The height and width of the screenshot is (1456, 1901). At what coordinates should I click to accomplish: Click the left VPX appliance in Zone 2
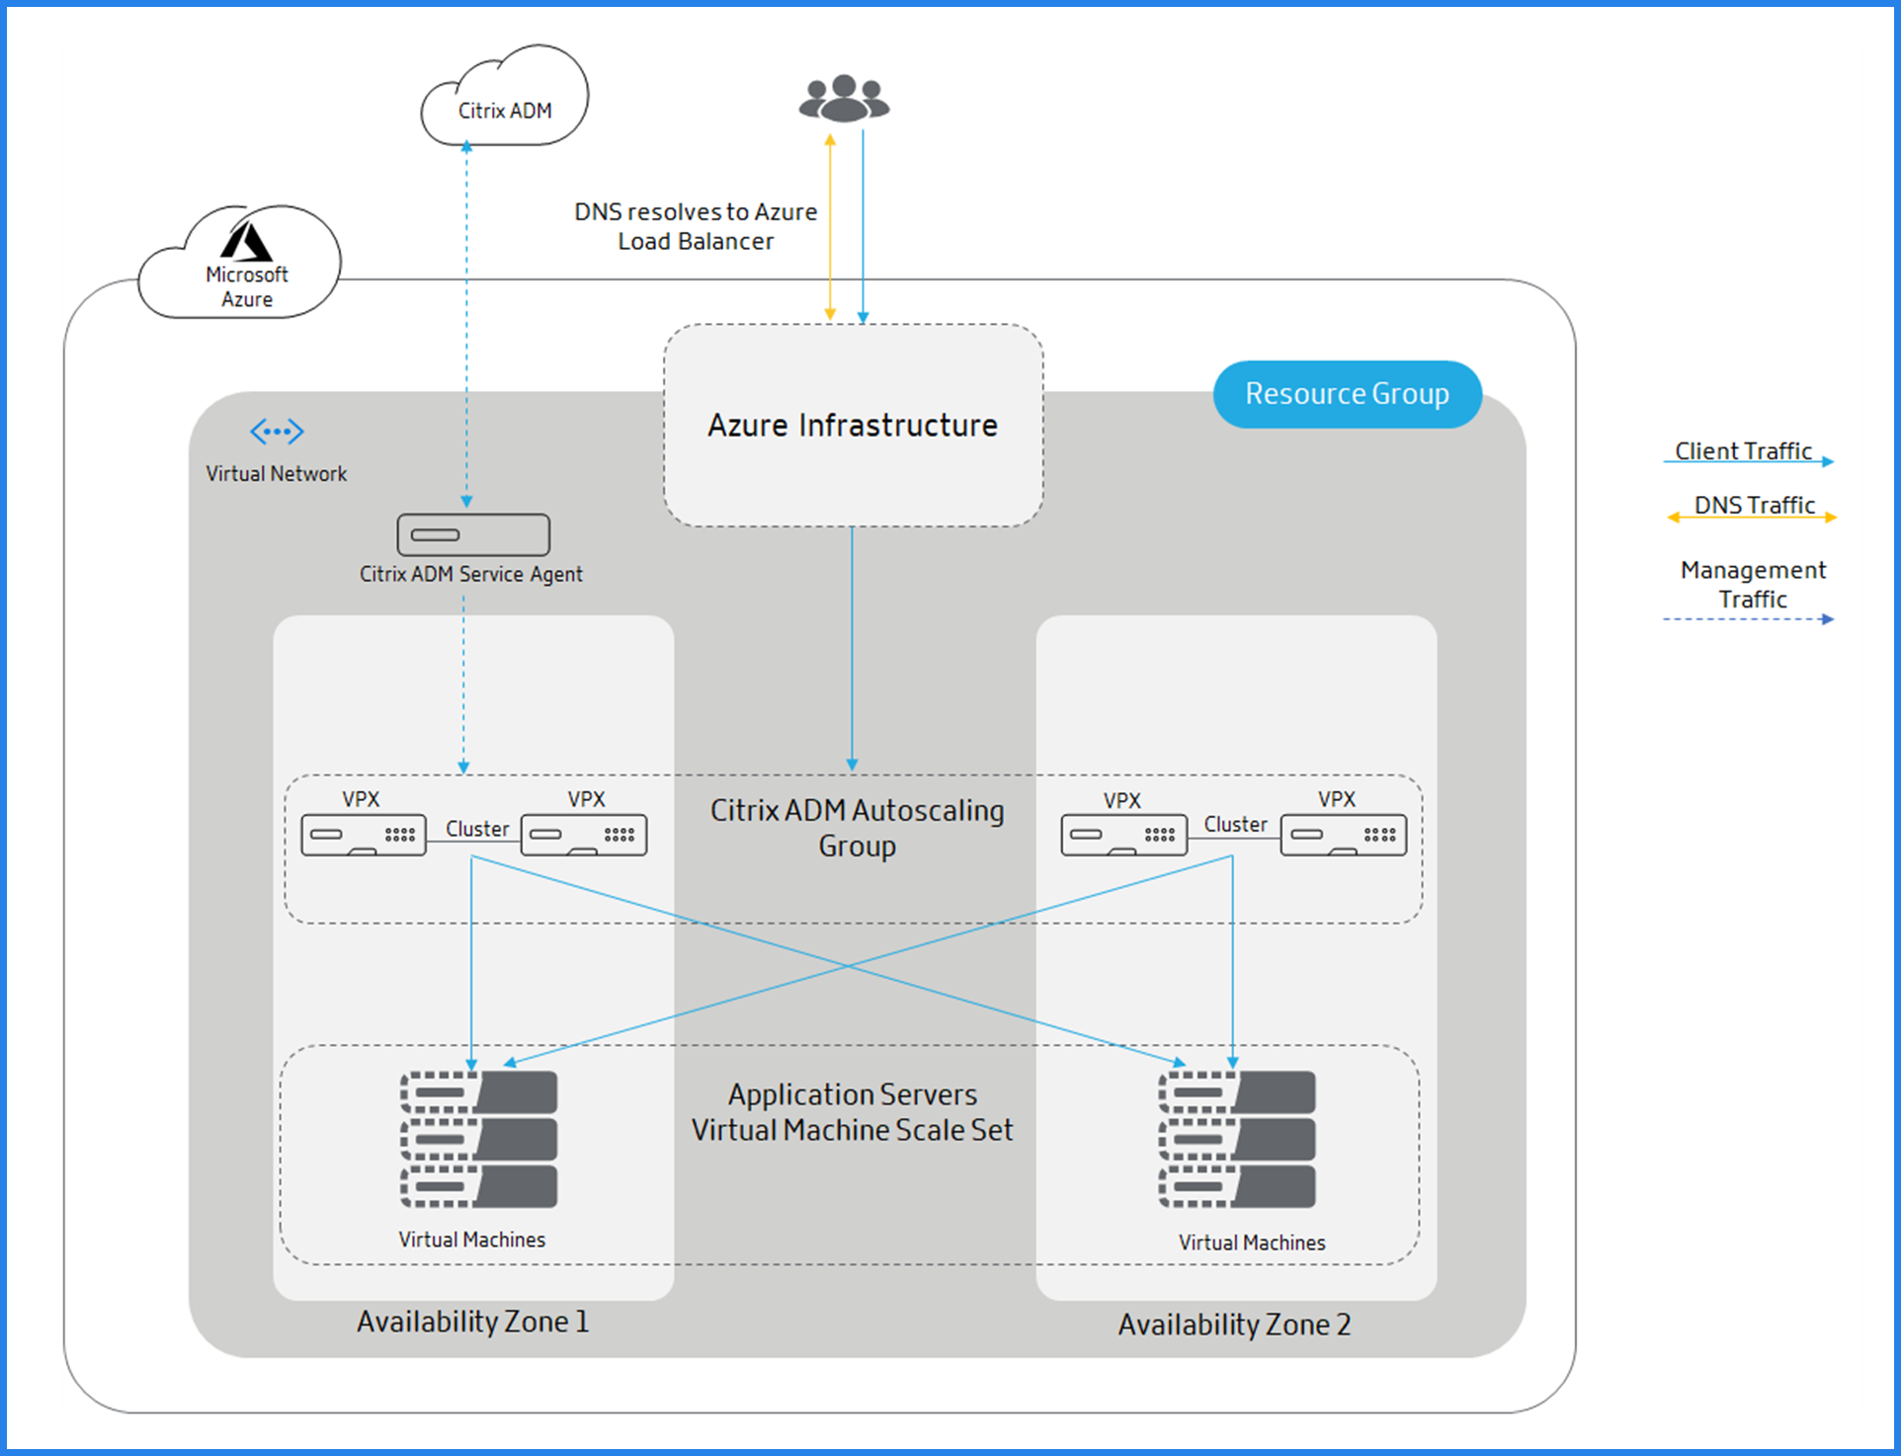1124,835
